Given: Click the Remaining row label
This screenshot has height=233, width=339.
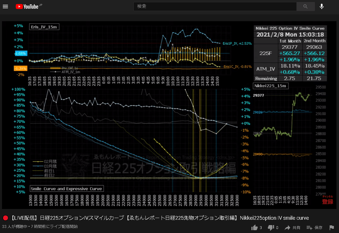Looking at the screenshot, I should tap(266, 79).
